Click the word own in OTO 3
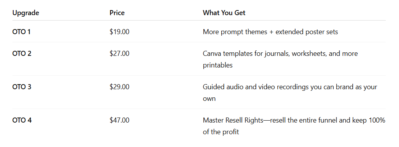 pyautogui.click(x=209, y=99)
